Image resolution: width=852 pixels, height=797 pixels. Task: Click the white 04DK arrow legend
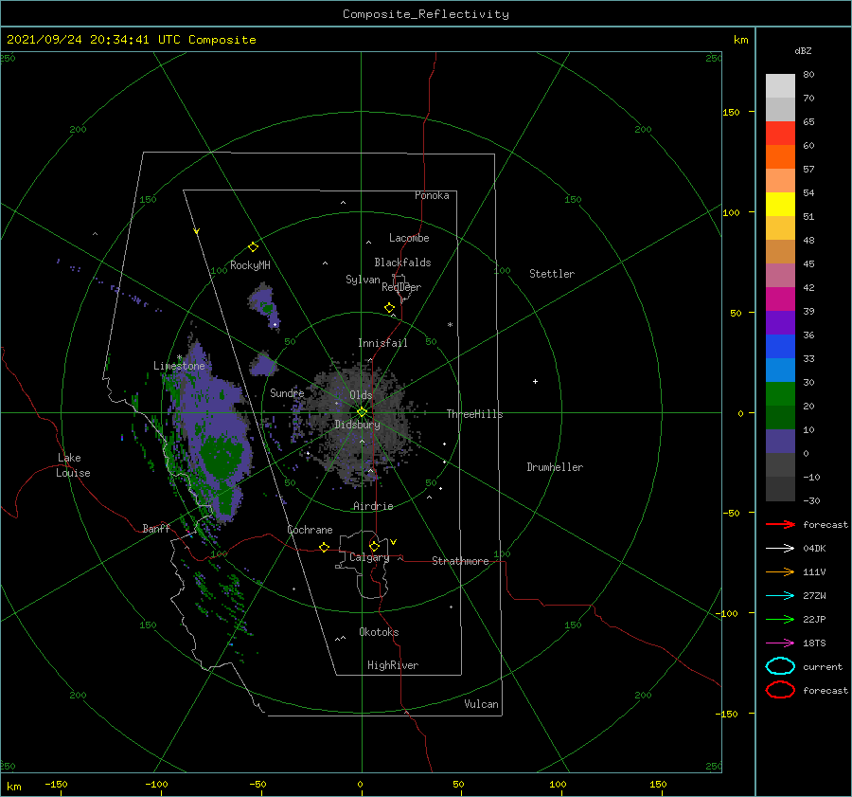click(x=780, y=548)
